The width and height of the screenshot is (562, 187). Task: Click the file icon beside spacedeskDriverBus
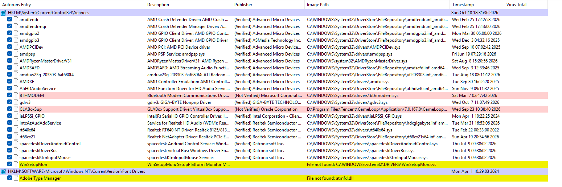(16, 151)
